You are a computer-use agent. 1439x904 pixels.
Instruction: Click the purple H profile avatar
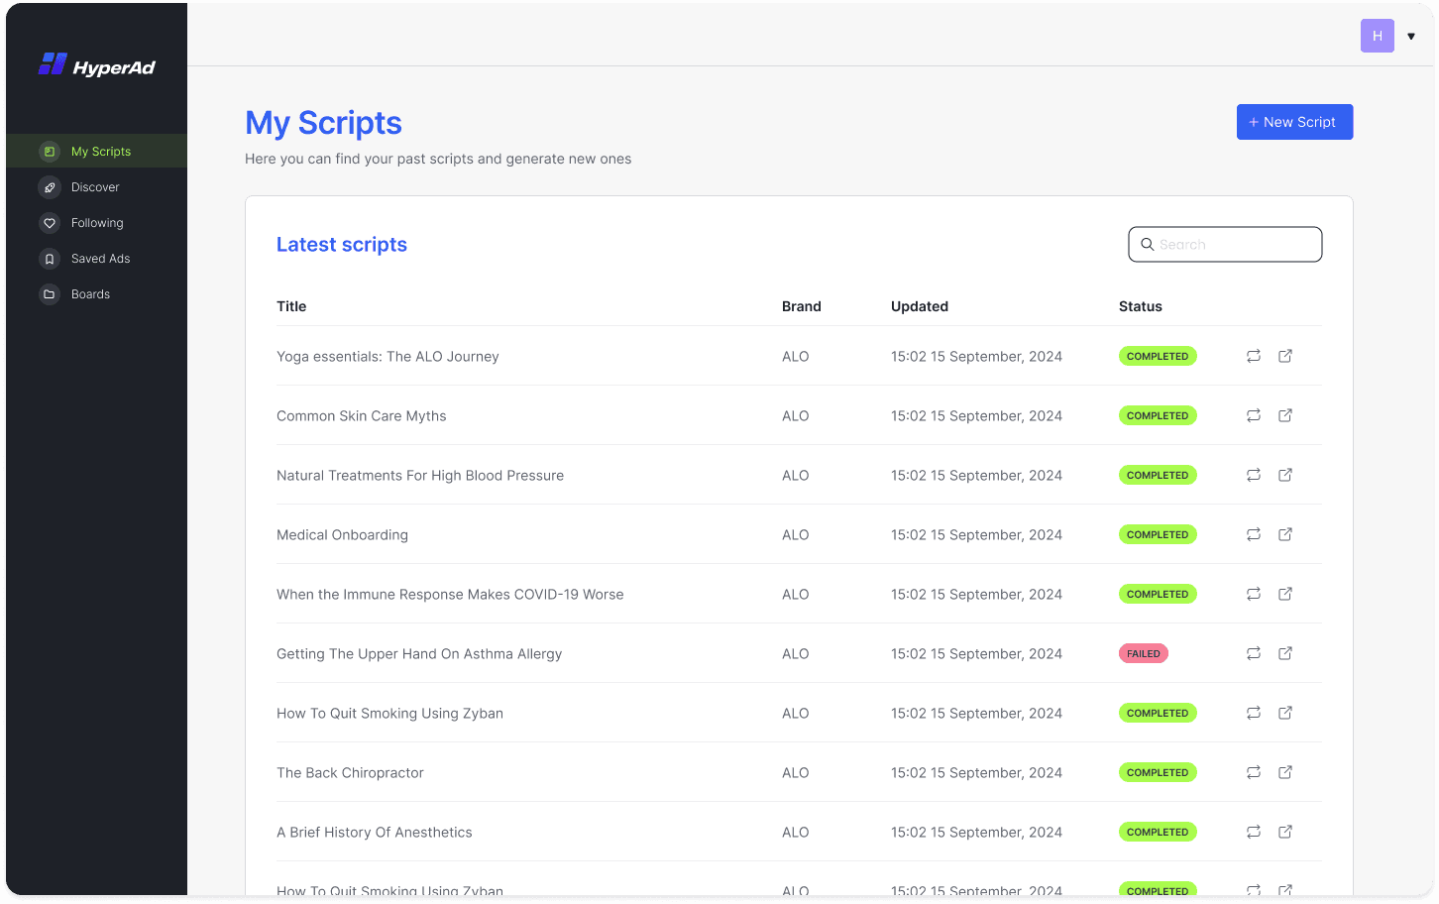tap(1377, 36)
